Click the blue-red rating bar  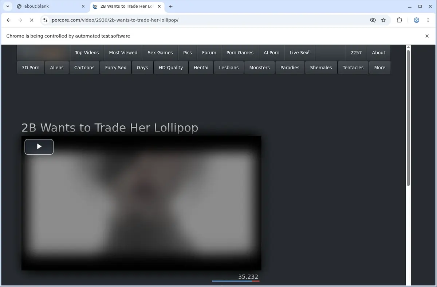(236, 281)
